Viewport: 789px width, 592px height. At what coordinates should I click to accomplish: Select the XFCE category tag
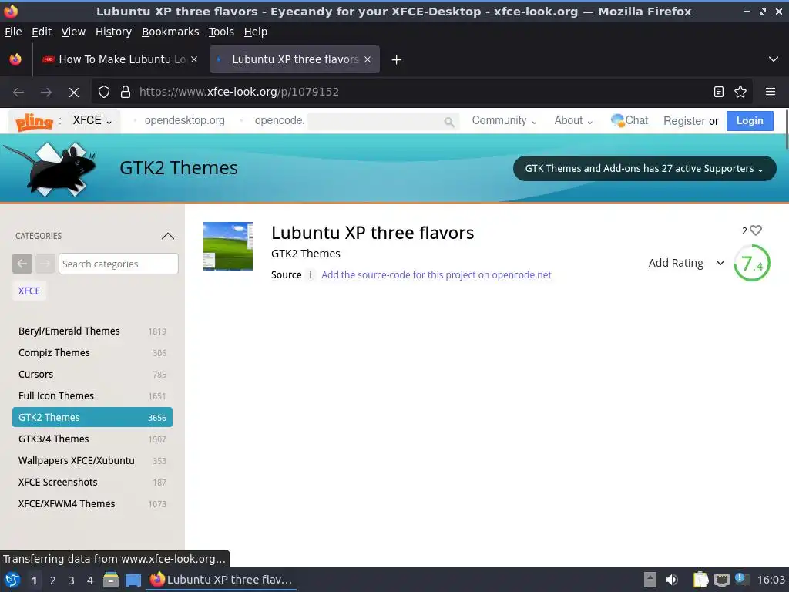point(29,291)
